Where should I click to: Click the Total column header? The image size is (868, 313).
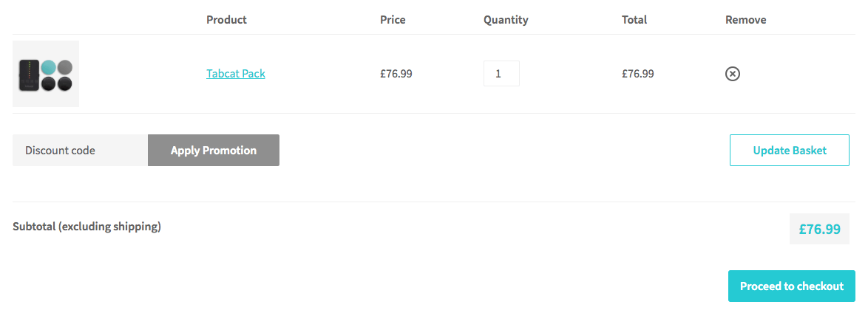tap(634, 20)
